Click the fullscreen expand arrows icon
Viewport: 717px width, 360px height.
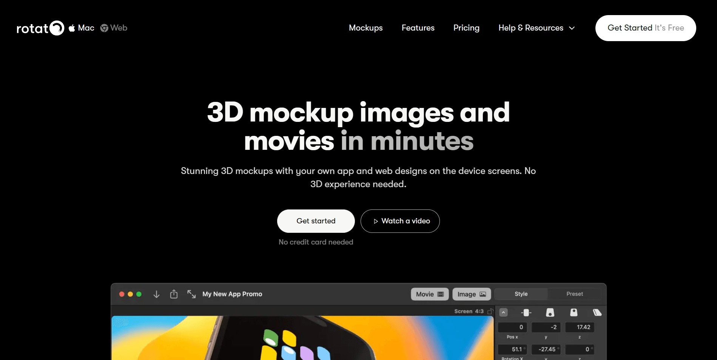(191, 294)
